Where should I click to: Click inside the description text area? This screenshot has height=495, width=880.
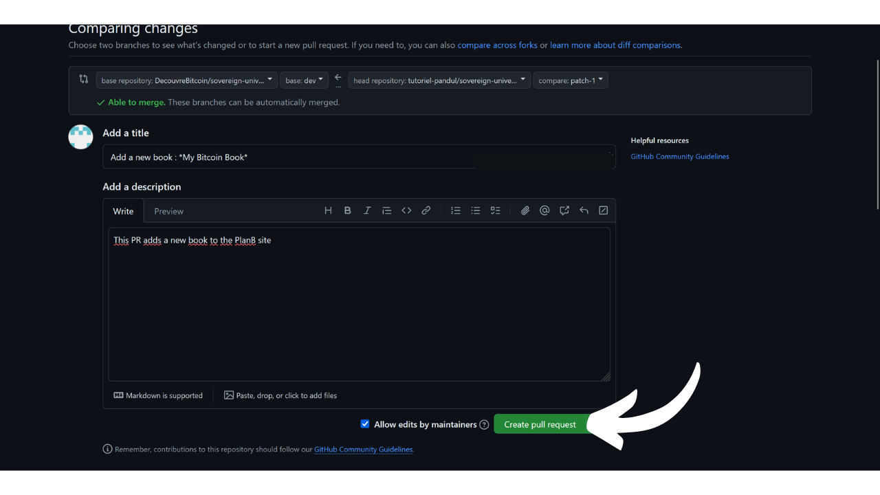pos(359,305)
